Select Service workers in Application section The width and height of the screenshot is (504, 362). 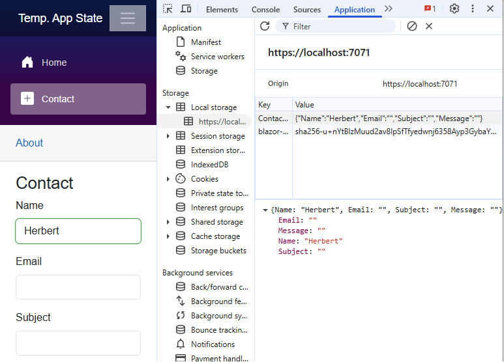pos(217,57)
